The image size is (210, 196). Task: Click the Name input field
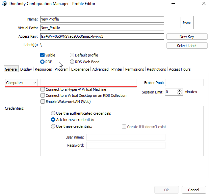coord(102,19)
